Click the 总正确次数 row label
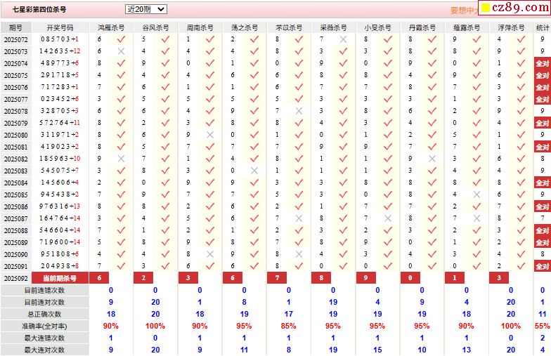551x356 pixels. pos(45,315)
